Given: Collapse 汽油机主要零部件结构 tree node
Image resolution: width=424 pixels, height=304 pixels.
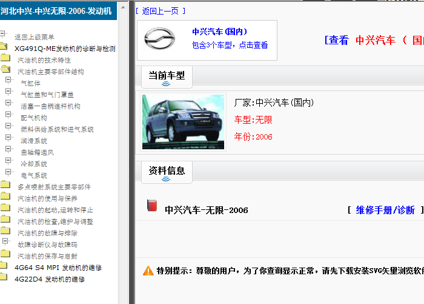Looking at the screenshot, I should [x=51, y=72].
